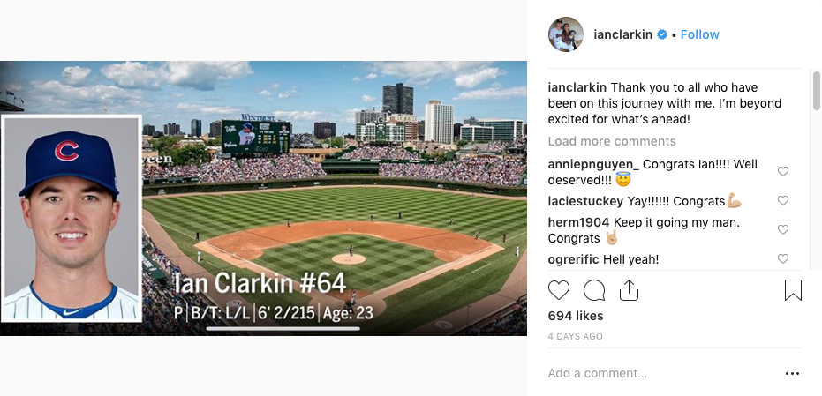822x396 pixels.
Task: Open the comment bubble icon
Action: pyautogui.click(x=594, y=290)
